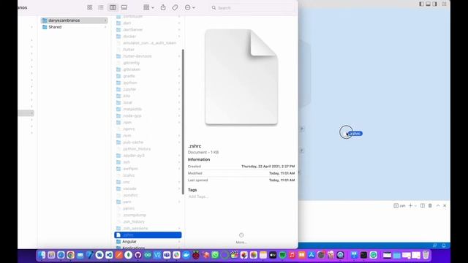The height and width of the screenshot is (263, 468).
Task: Add new terminal with plus icon
Action: click(x=410, y=205)
